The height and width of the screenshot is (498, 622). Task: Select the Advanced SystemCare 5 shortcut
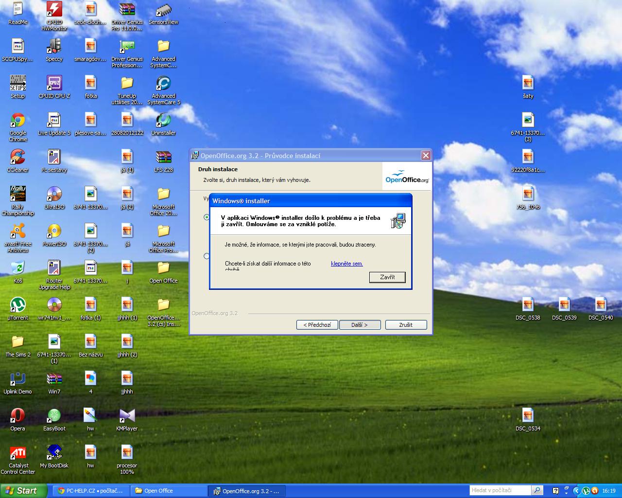coord(163,90)
